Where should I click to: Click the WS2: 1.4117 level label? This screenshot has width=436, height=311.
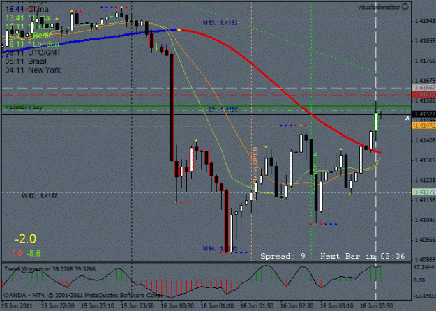[x=39, y=196]
